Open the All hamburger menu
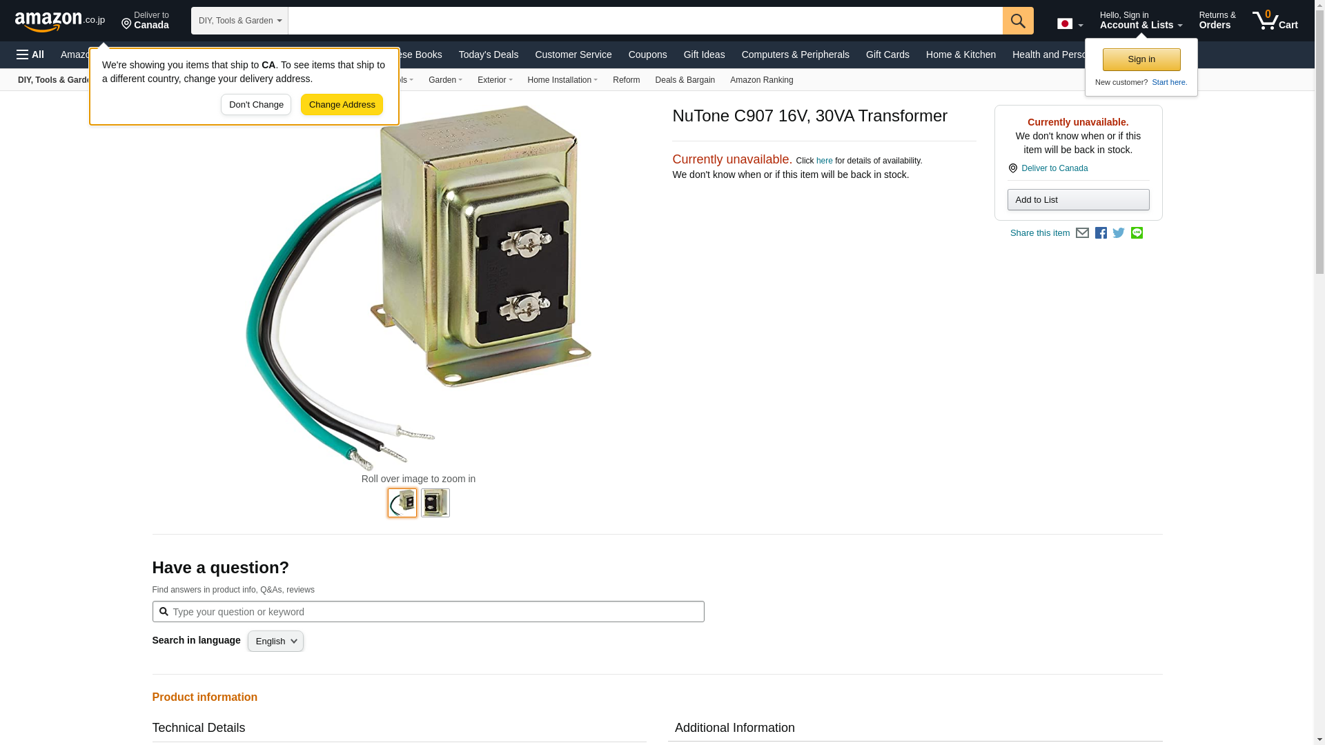This screenshot has width=1325, height=745. click(30, 54)
